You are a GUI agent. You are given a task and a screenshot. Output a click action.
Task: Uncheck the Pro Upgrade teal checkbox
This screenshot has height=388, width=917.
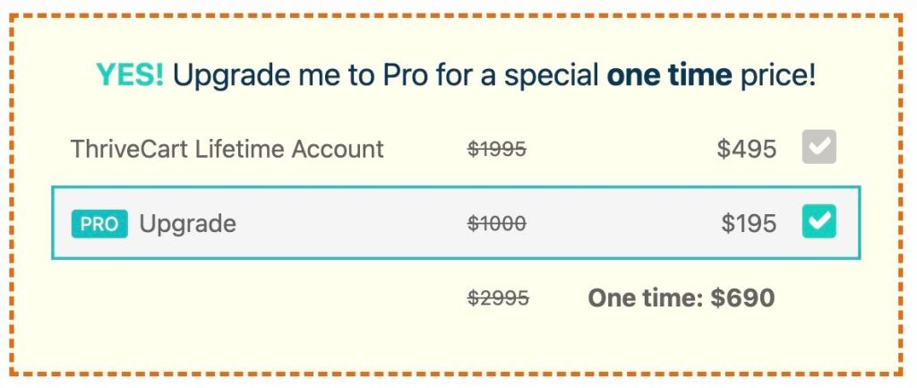tap(818, 221)
